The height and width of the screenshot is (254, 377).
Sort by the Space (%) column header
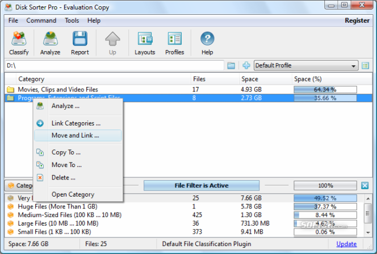pyautogui.click(x=332, y=79)
